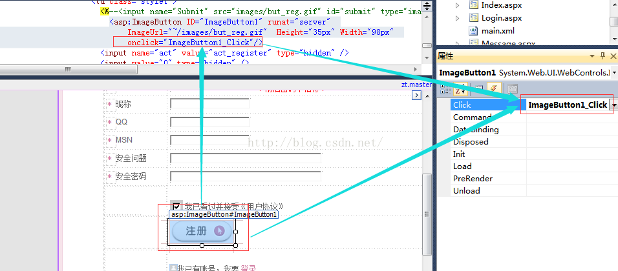This screenshot has width=618, height=271.
Task: Click the 属性 Properties panel title
Action: 446,56
